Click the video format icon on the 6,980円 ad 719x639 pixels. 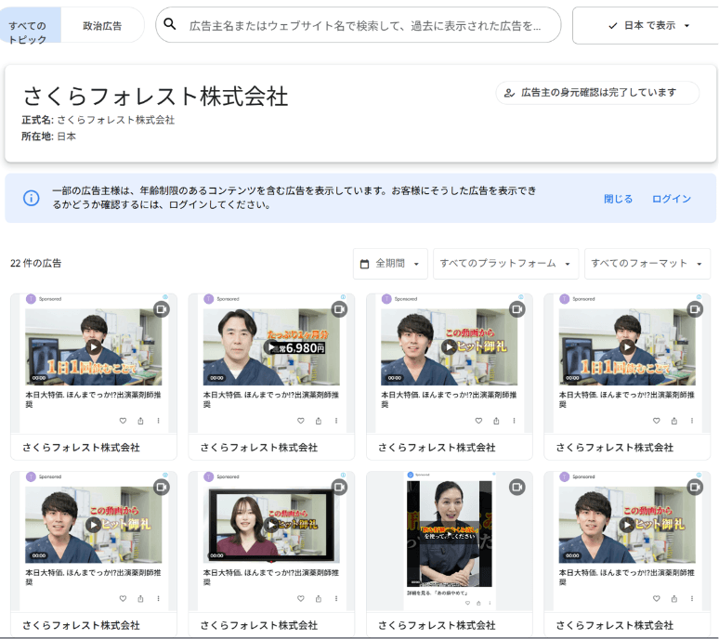tap(339, 309)
